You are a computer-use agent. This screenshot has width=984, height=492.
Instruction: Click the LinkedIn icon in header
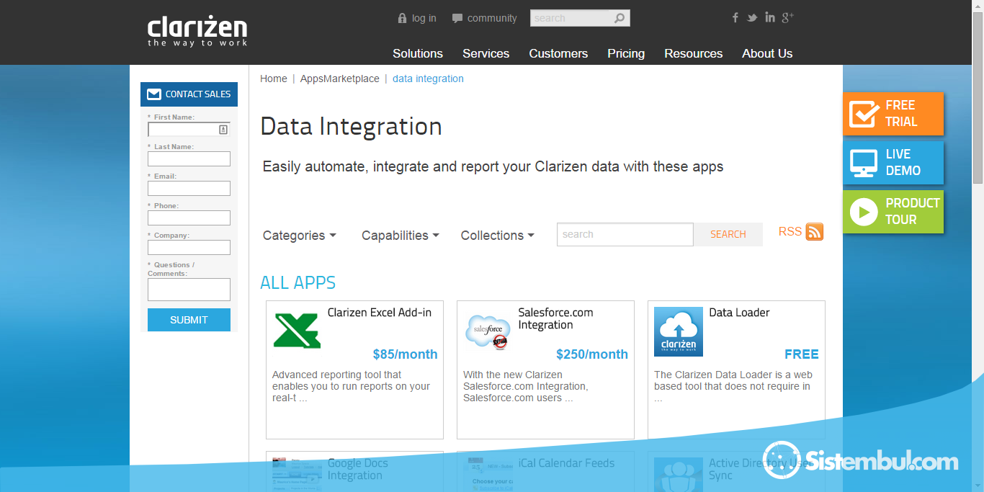click(x=770, y=17)
